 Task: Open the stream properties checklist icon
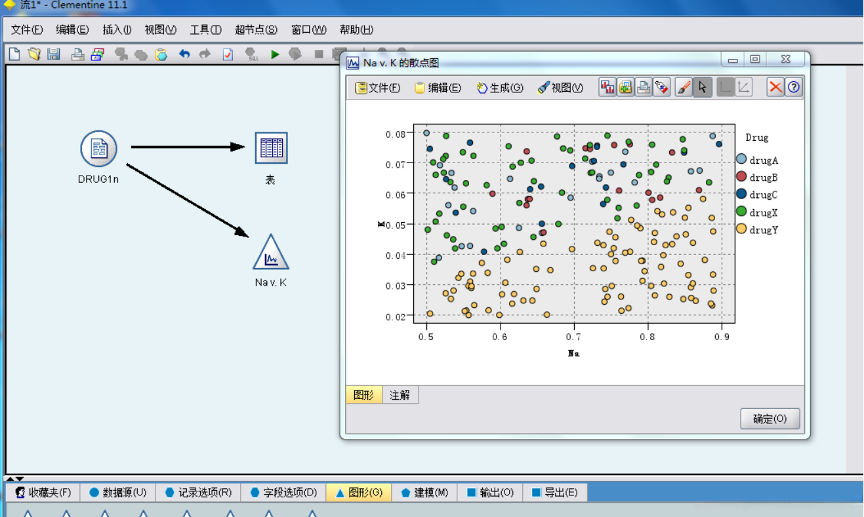(x=228, y=54)
